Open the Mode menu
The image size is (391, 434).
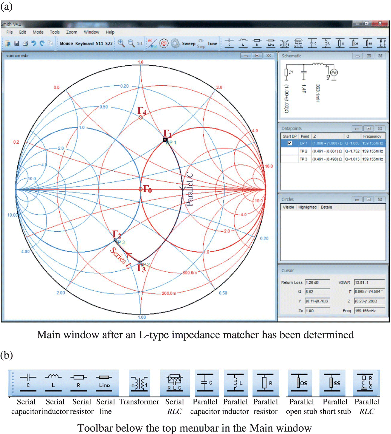coord(38,32)
